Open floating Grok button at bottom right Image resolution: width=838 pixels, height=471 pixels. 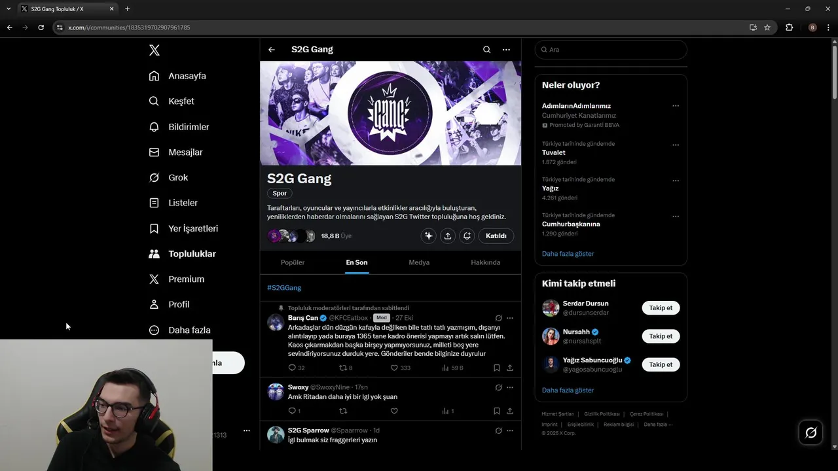click(x=811, y=433)
